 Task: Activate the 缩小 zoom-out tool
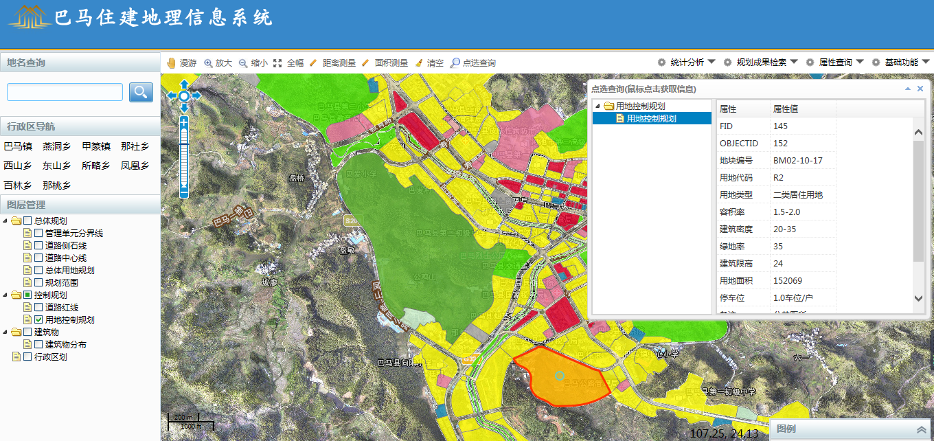[253, 63]
